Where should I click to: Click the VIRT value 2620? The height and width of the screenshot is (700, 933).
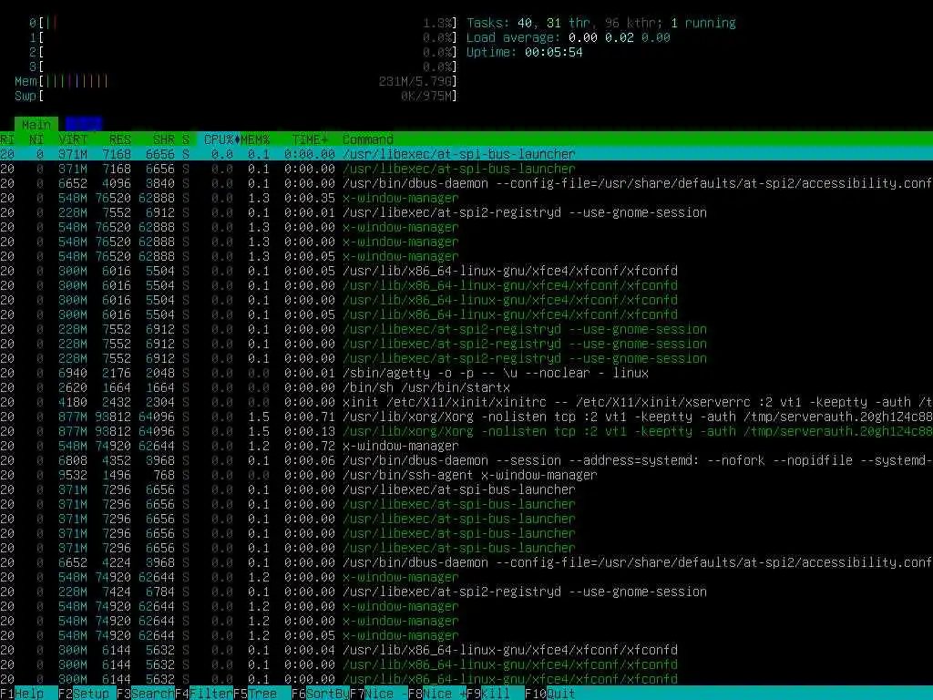(73, 387)
